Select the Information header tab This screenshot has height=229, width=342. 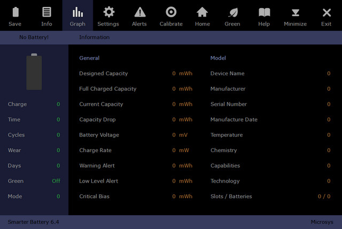(x=95, y=37)
